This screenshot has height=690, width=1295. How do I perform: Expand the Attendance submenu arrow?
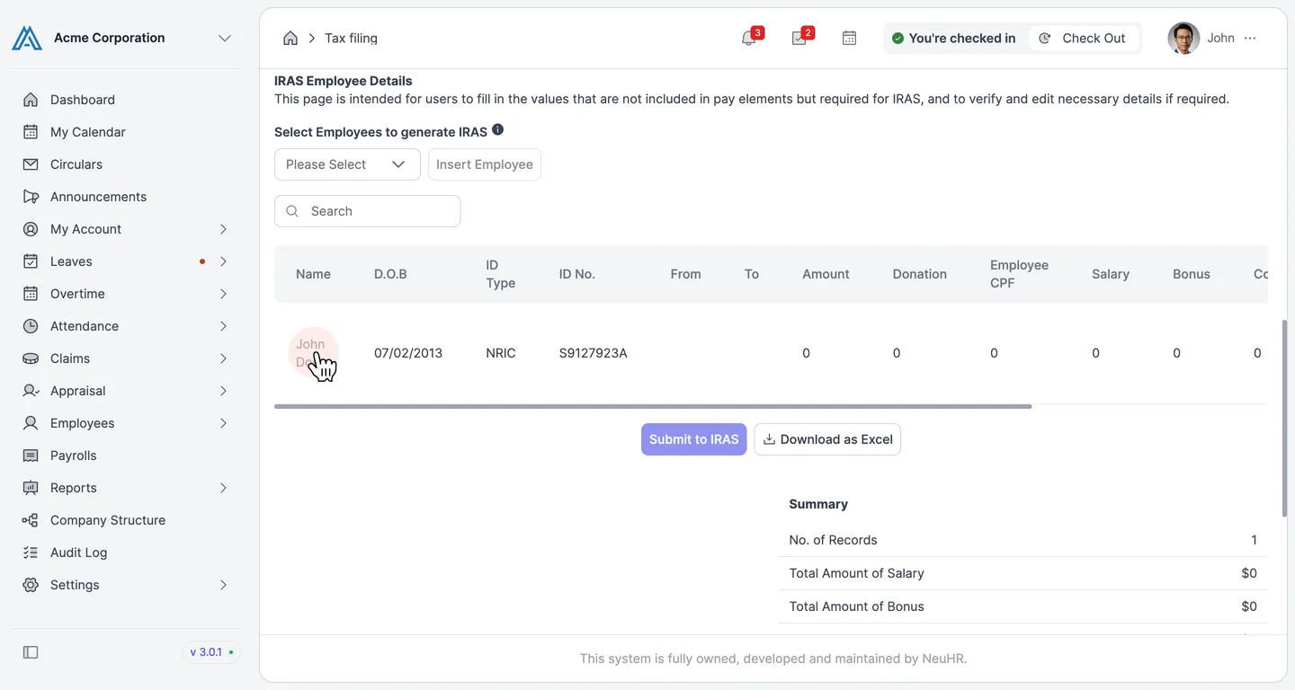223,326
